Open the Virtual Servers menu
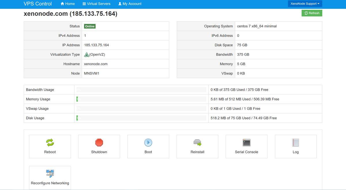This screenshot has width=346, height=190. pyautogui.click(x=96, y=4)
